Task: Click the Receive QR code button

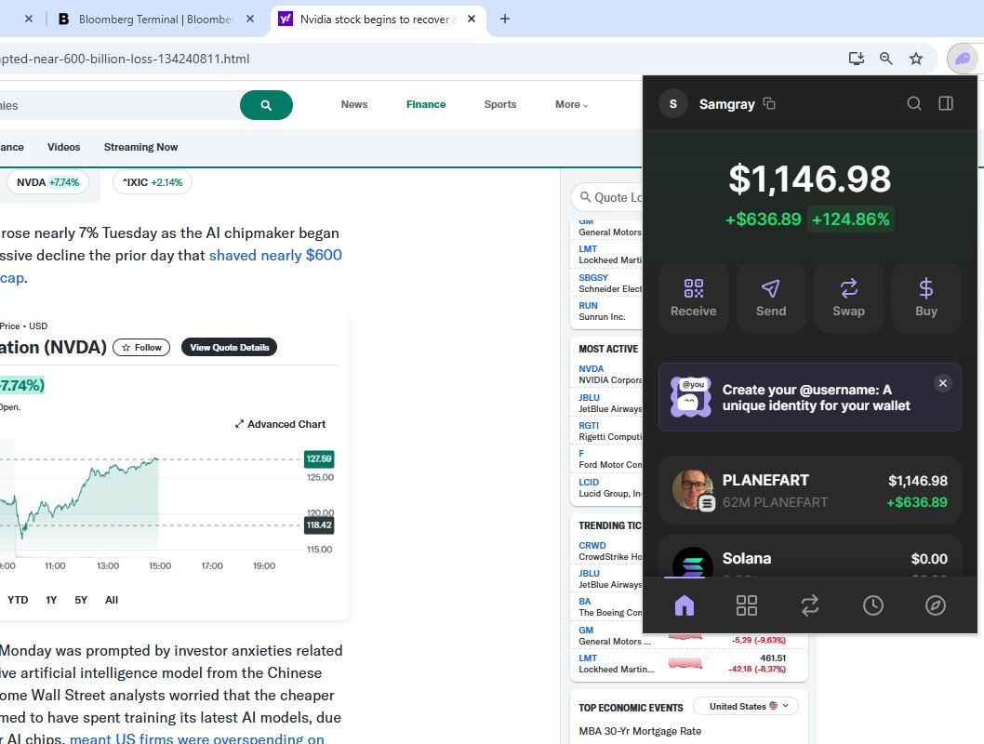Action: click(x=694, y=298)
